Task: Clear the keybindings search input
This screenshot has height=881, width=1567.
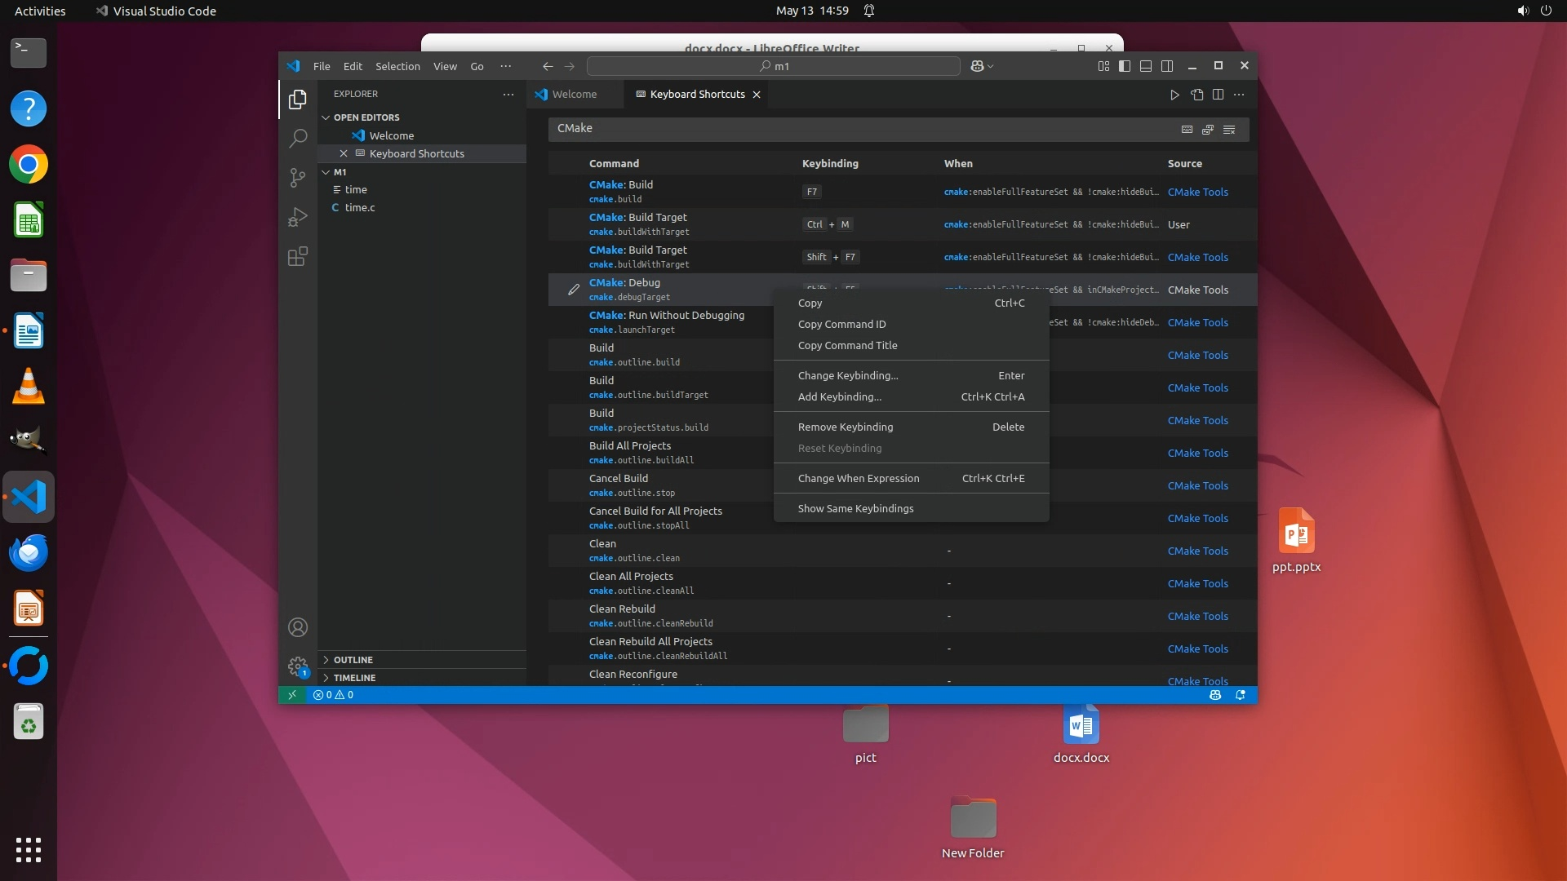Action: [1229, 129]
